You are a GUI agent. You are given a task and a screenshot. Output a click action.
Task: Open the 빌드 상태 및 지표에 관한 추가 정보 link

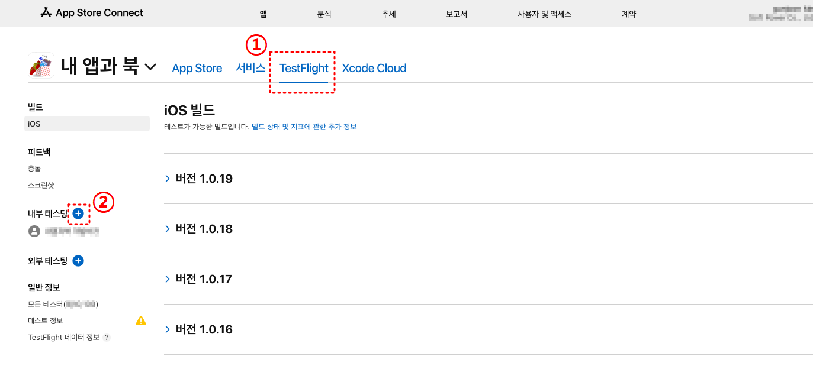[304, 127]
